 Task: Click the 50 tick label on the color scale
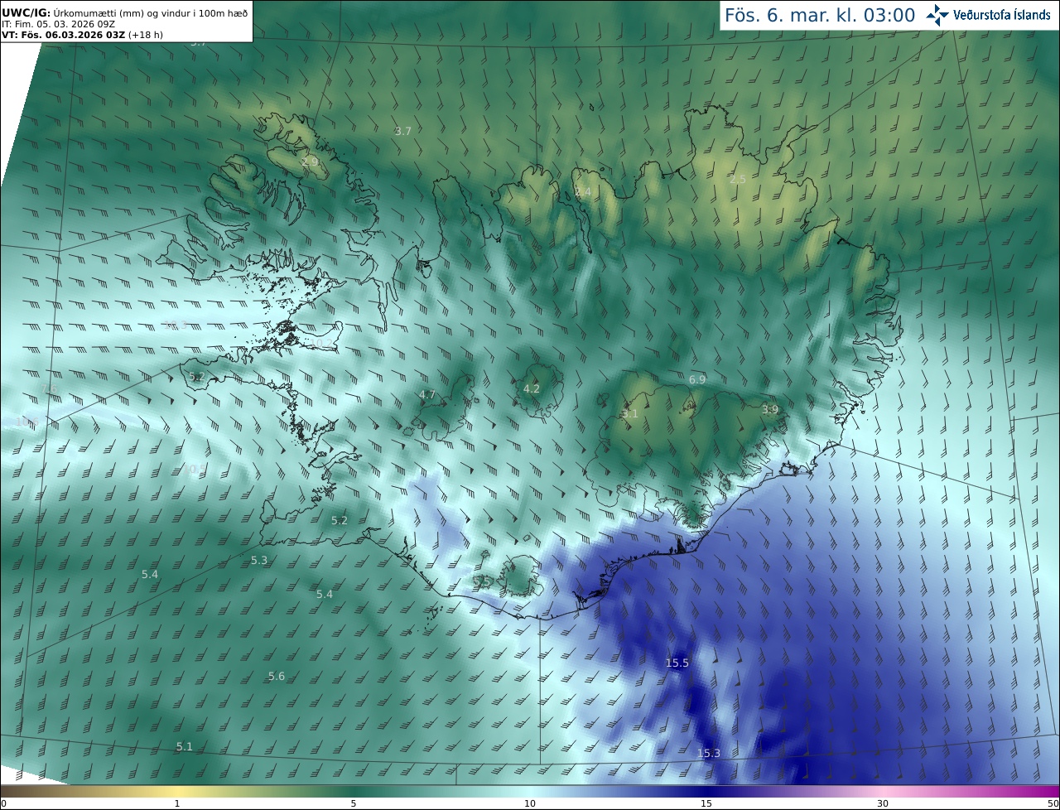[x=1053, y=803]
